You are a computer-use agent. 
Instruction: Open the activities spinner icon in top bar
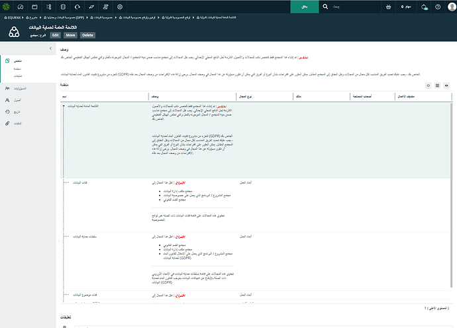click(425, 7)
